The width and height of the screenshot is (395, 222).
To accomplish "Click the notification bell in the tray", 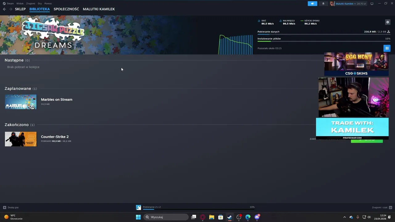I will coord(389,217).
